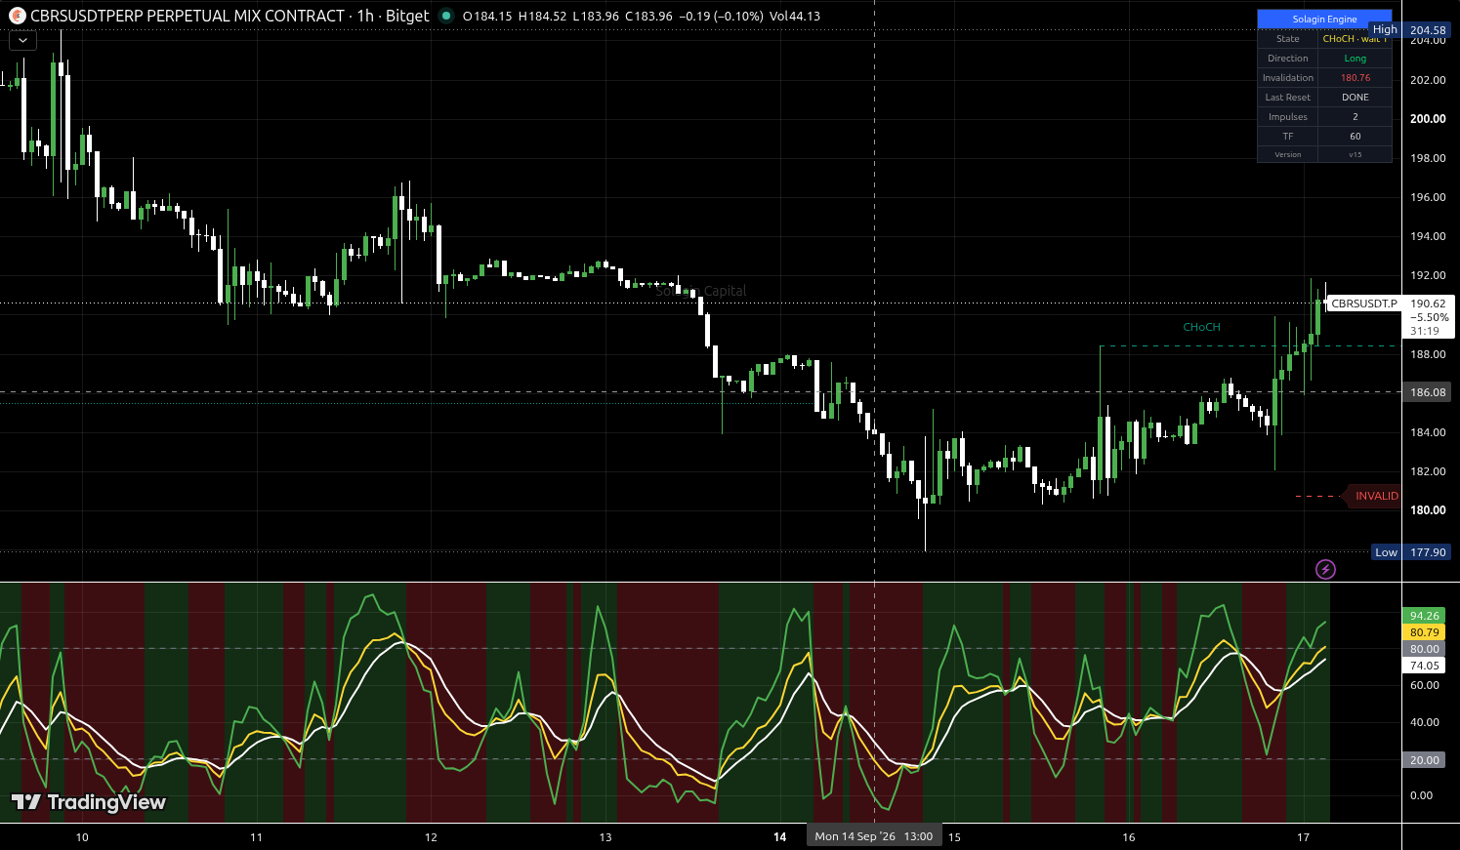Click the 20.00 lower band label
The height and width of the screenshot is (850, 1460).
(x=1424, y=760)
